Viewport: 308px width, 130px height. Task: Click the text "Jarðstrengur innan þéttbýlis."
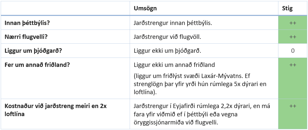click(173, 23)
